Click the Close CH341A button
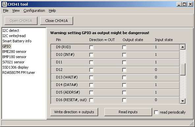The width and height of the screenshot is (195, 127). [x=56, y=21]
